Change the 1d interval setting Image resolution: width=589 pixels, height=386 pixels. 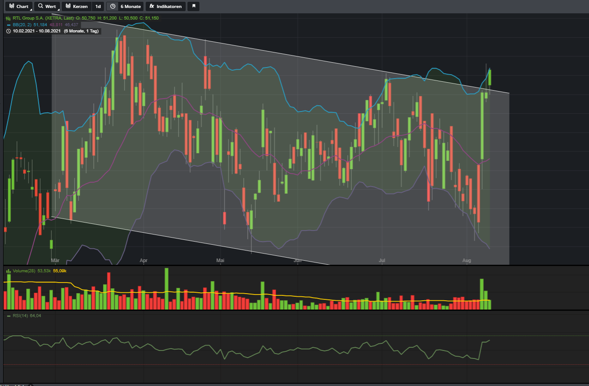[x=98, y=7]
